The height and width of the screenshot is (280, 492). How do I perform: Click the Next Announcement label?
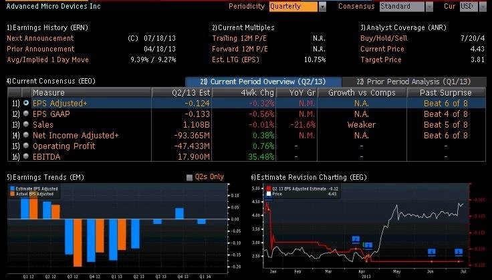point(40,38)
